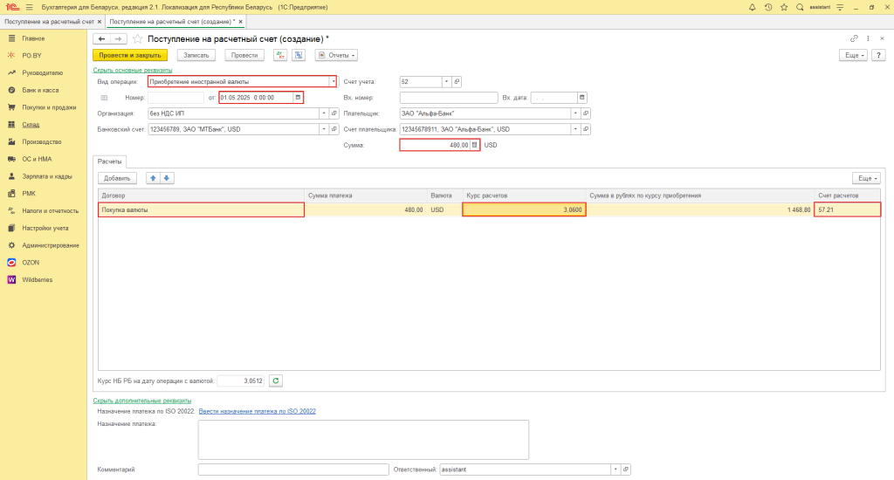
Task: Open the notifications bell icon
Action: click(752, 7)
